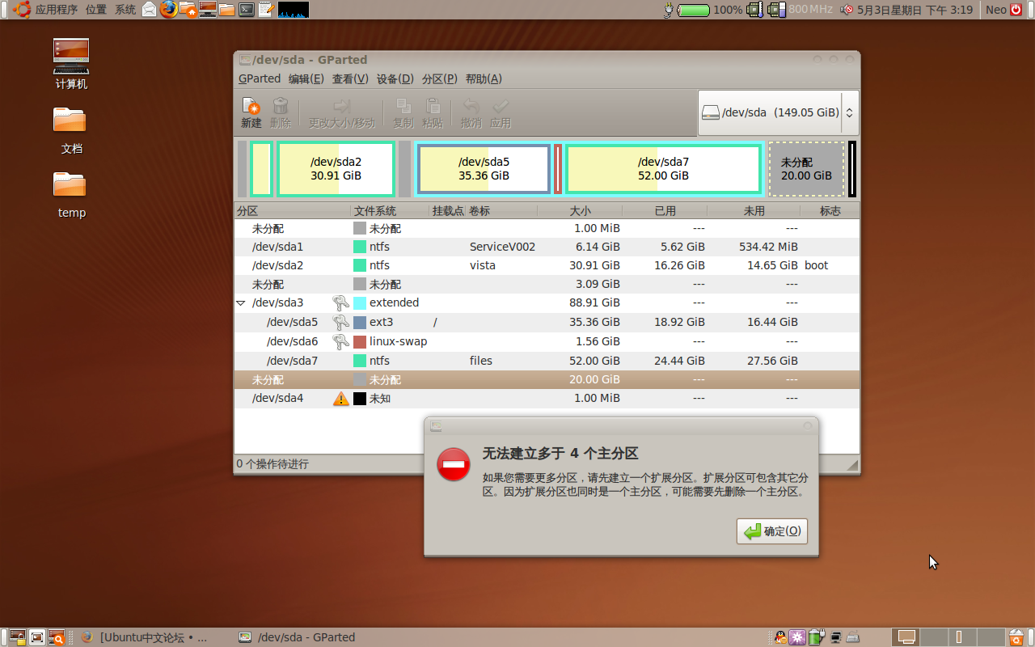Click the Undo arrow toolbar icon
Screen dimensions: 1035x647
[471, 106]
